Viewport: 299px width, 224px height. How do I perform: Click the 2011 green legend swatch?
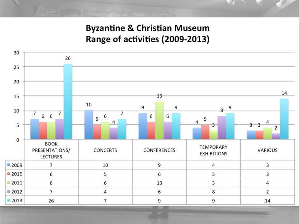[9, 183]
